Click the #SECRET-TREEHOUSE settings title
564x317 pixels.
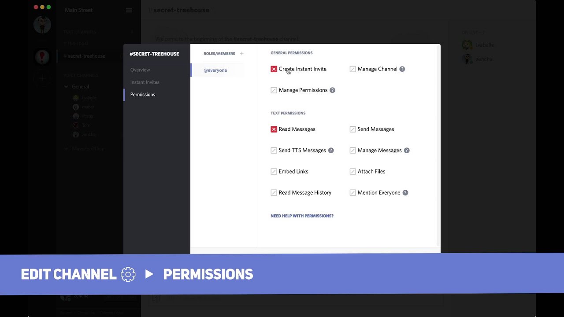154,54
